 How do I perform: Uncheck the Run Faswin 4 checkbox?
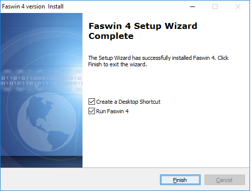(91, 111)
